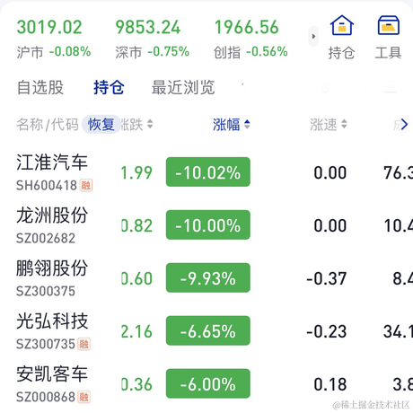Open the 龙洲股份 stock row
The width and height of the screenshot is (413, 413).
(206, 225)
